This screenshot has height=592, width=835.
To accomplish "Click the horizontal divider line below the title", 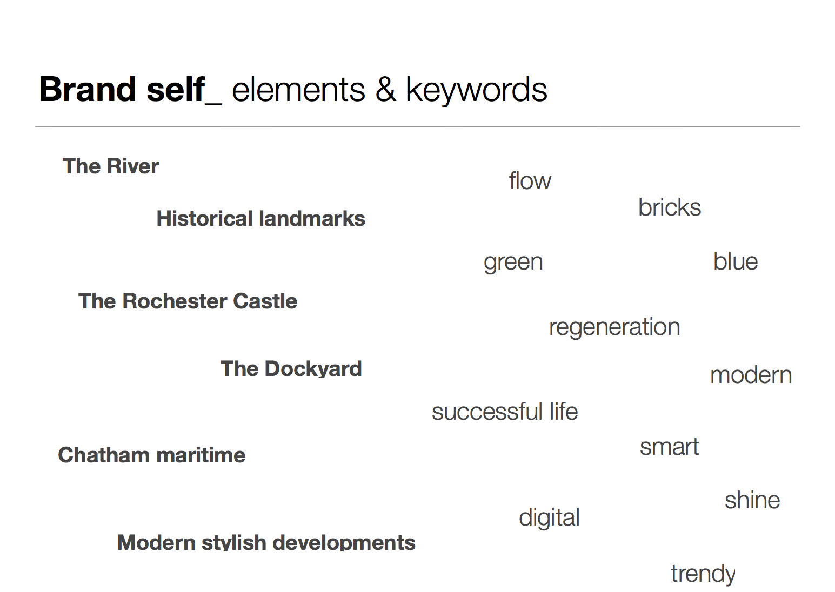I will (x=417, y=127).
